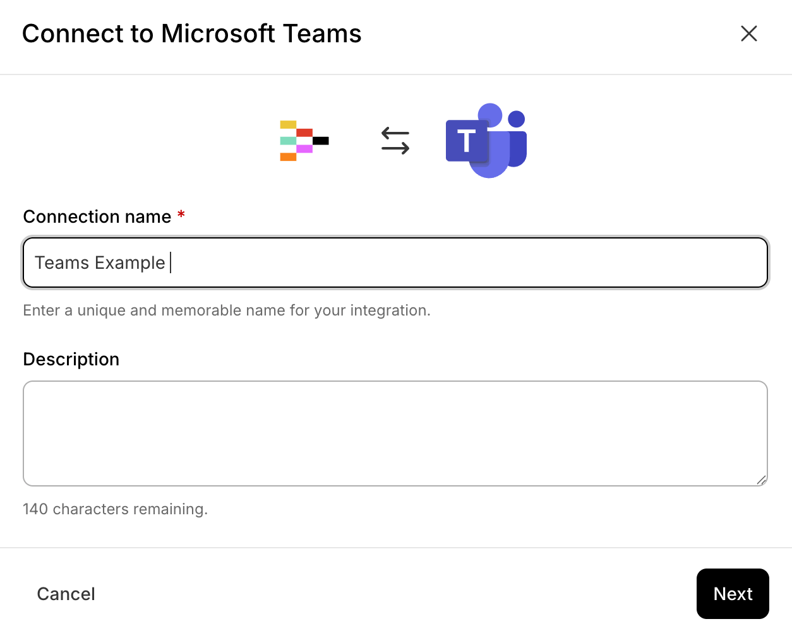Click the unique and memorable name hint
This screenshot has height=631, width=792.
tap(227, 310)
